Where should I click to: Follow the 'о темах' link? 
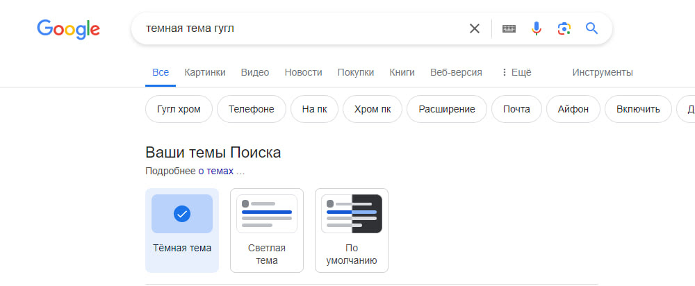216,171
